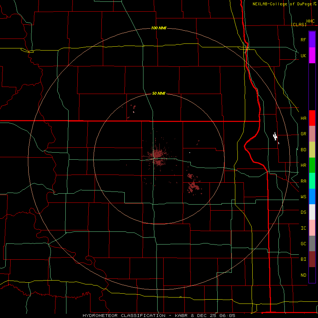318x318 pixels.
Task: Click the 'UK' legend label
Action: click(304, 55)
